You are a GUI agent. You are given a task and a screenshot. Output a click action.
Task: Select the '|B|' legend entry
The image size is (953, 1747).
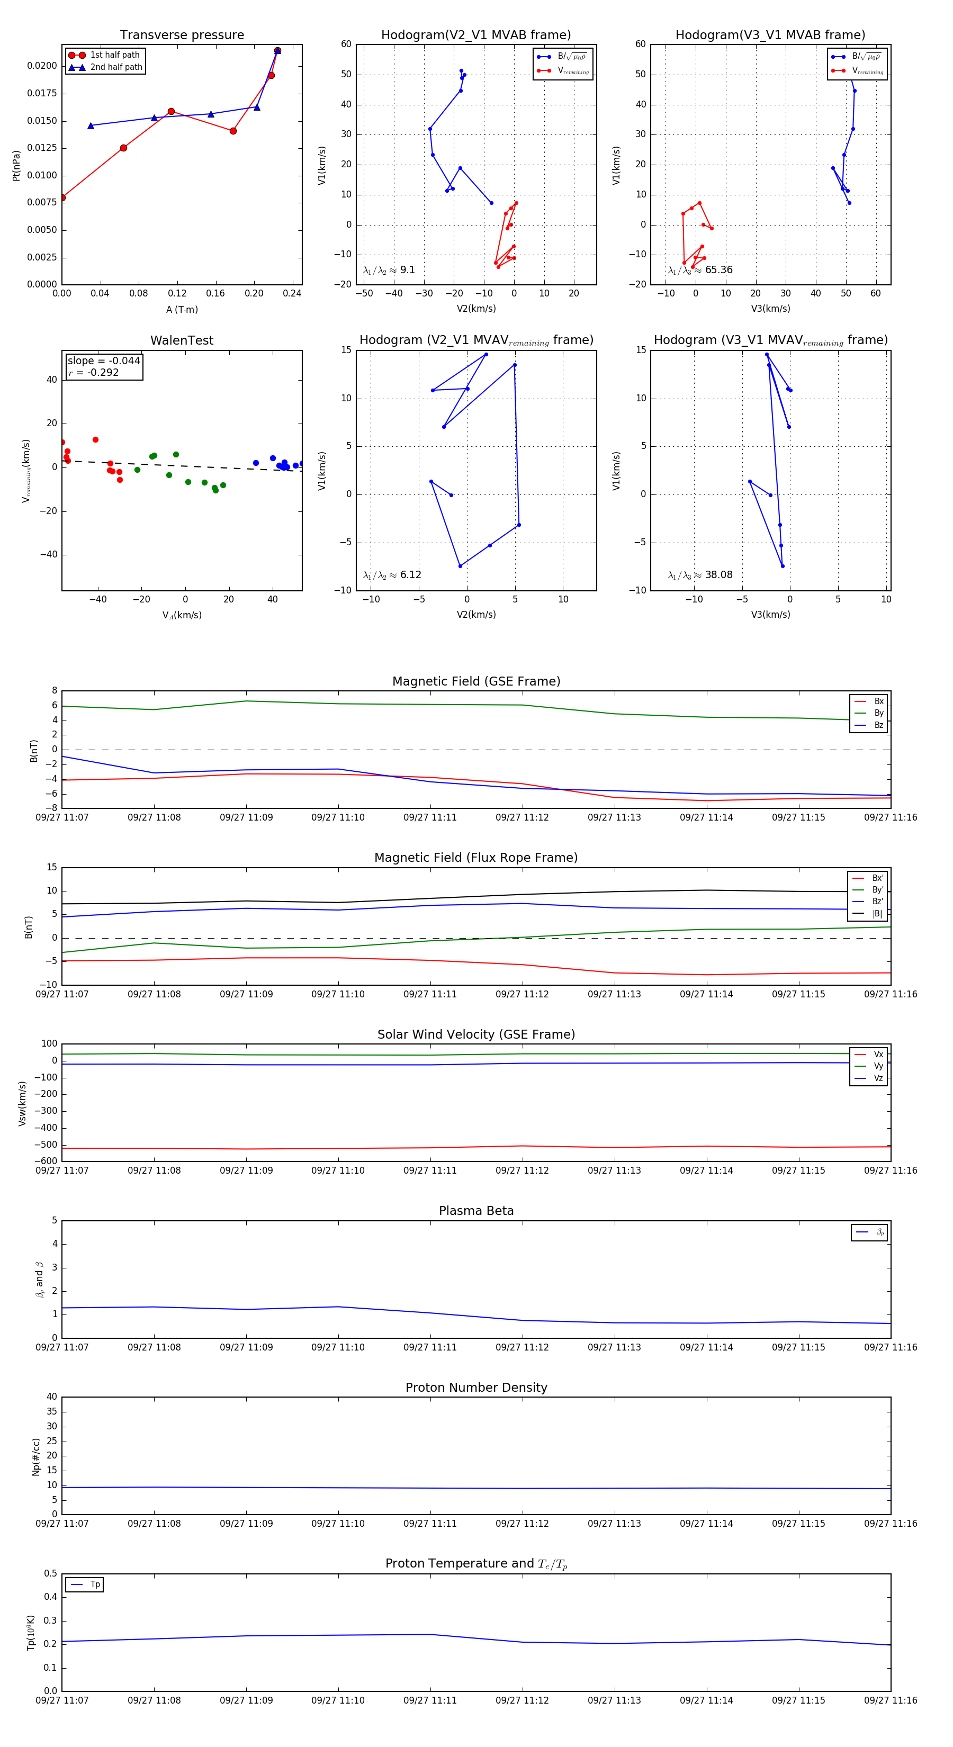868,914
